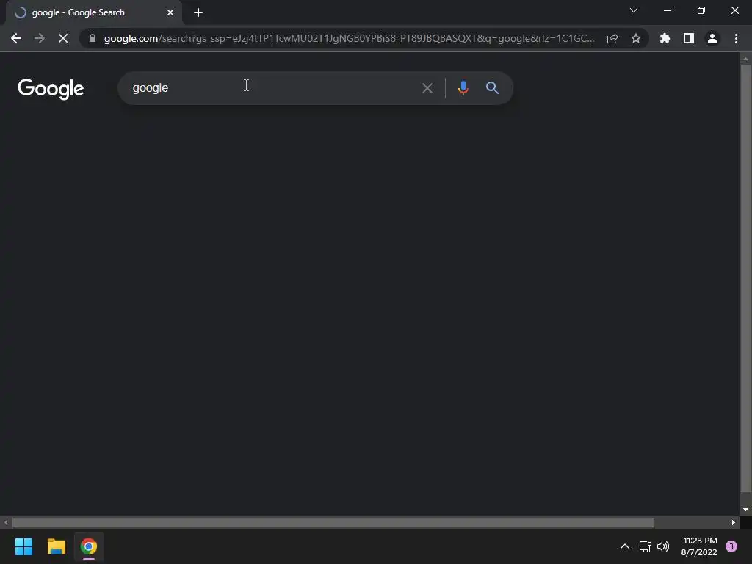
Task: Switch to google - Google Search tab
Action: pos(93,12)
